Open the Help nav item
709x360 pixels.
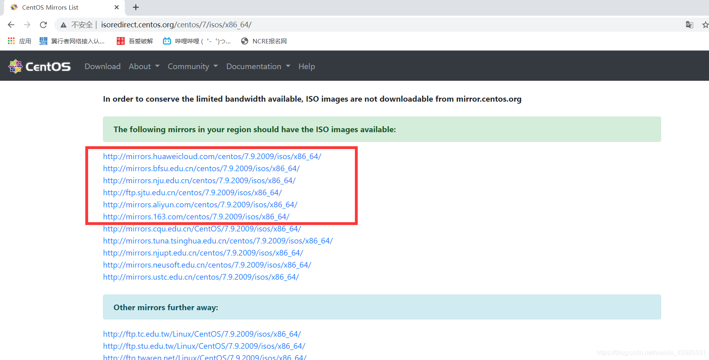click(x=307, y=66)
